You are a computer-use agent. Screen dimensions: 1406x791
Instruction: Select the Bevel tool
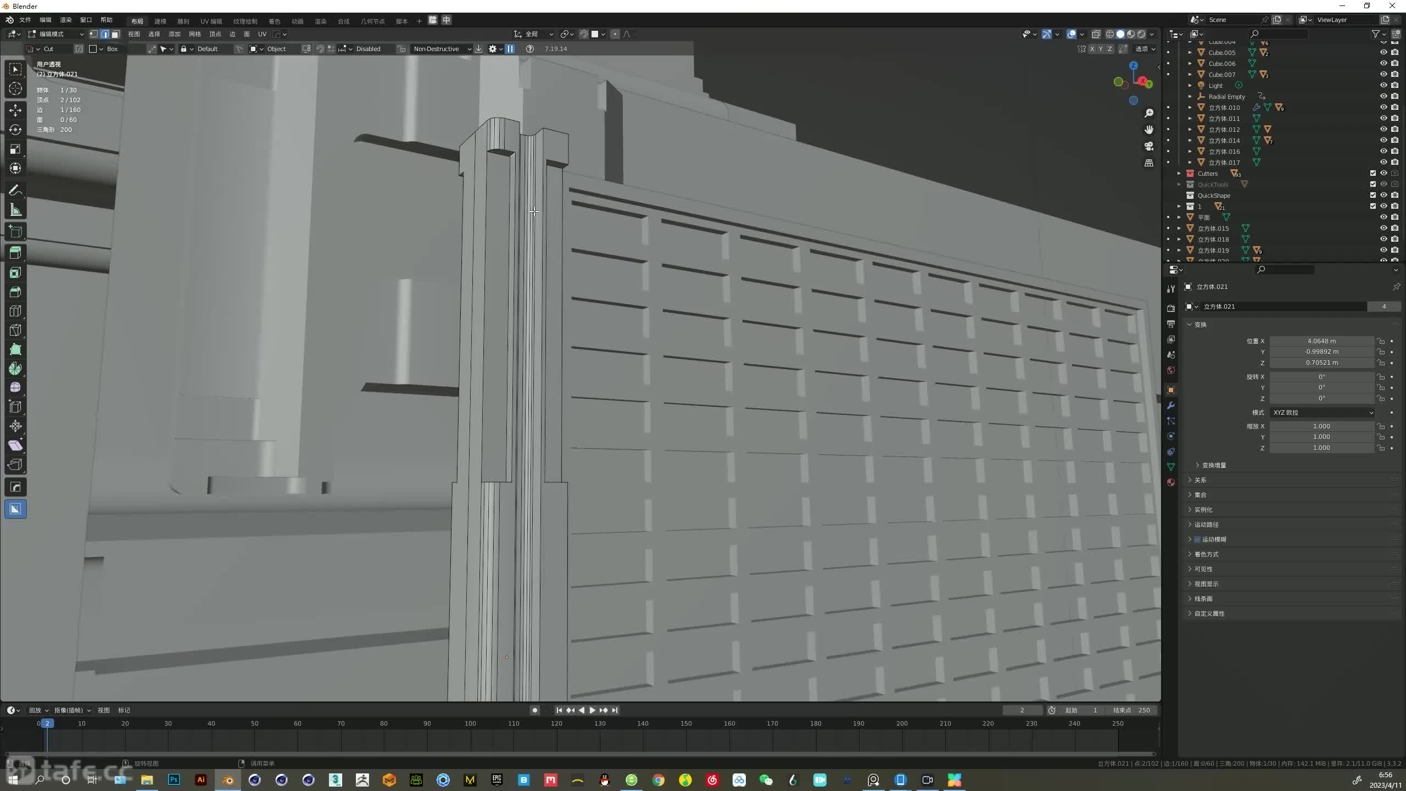coord(15,292)
